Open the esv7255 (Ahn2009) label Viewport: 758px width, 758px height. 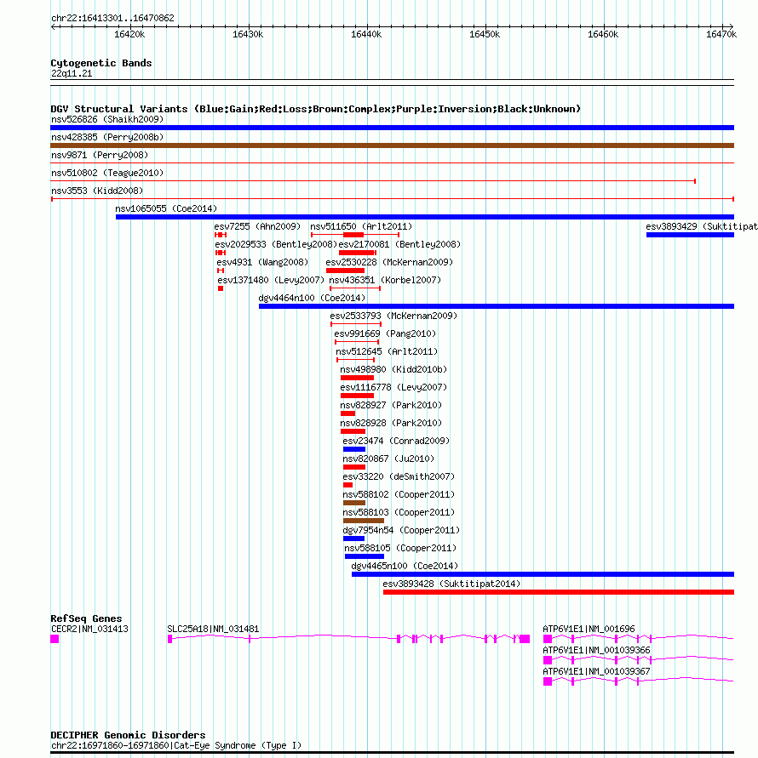257,227
